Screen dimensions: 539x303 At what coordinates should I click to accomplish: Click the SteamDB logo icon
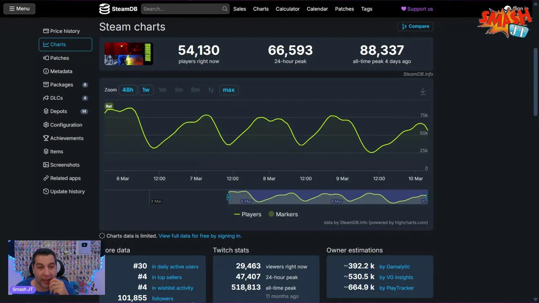pyautogui.click(x=104, y=9)
